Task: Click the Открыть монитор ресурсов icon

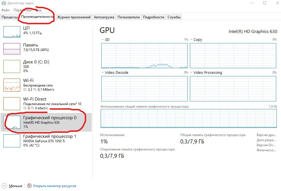Action: (29, 186)
